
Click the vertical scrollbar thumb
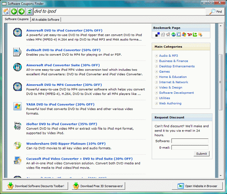[x=220, y=82]
